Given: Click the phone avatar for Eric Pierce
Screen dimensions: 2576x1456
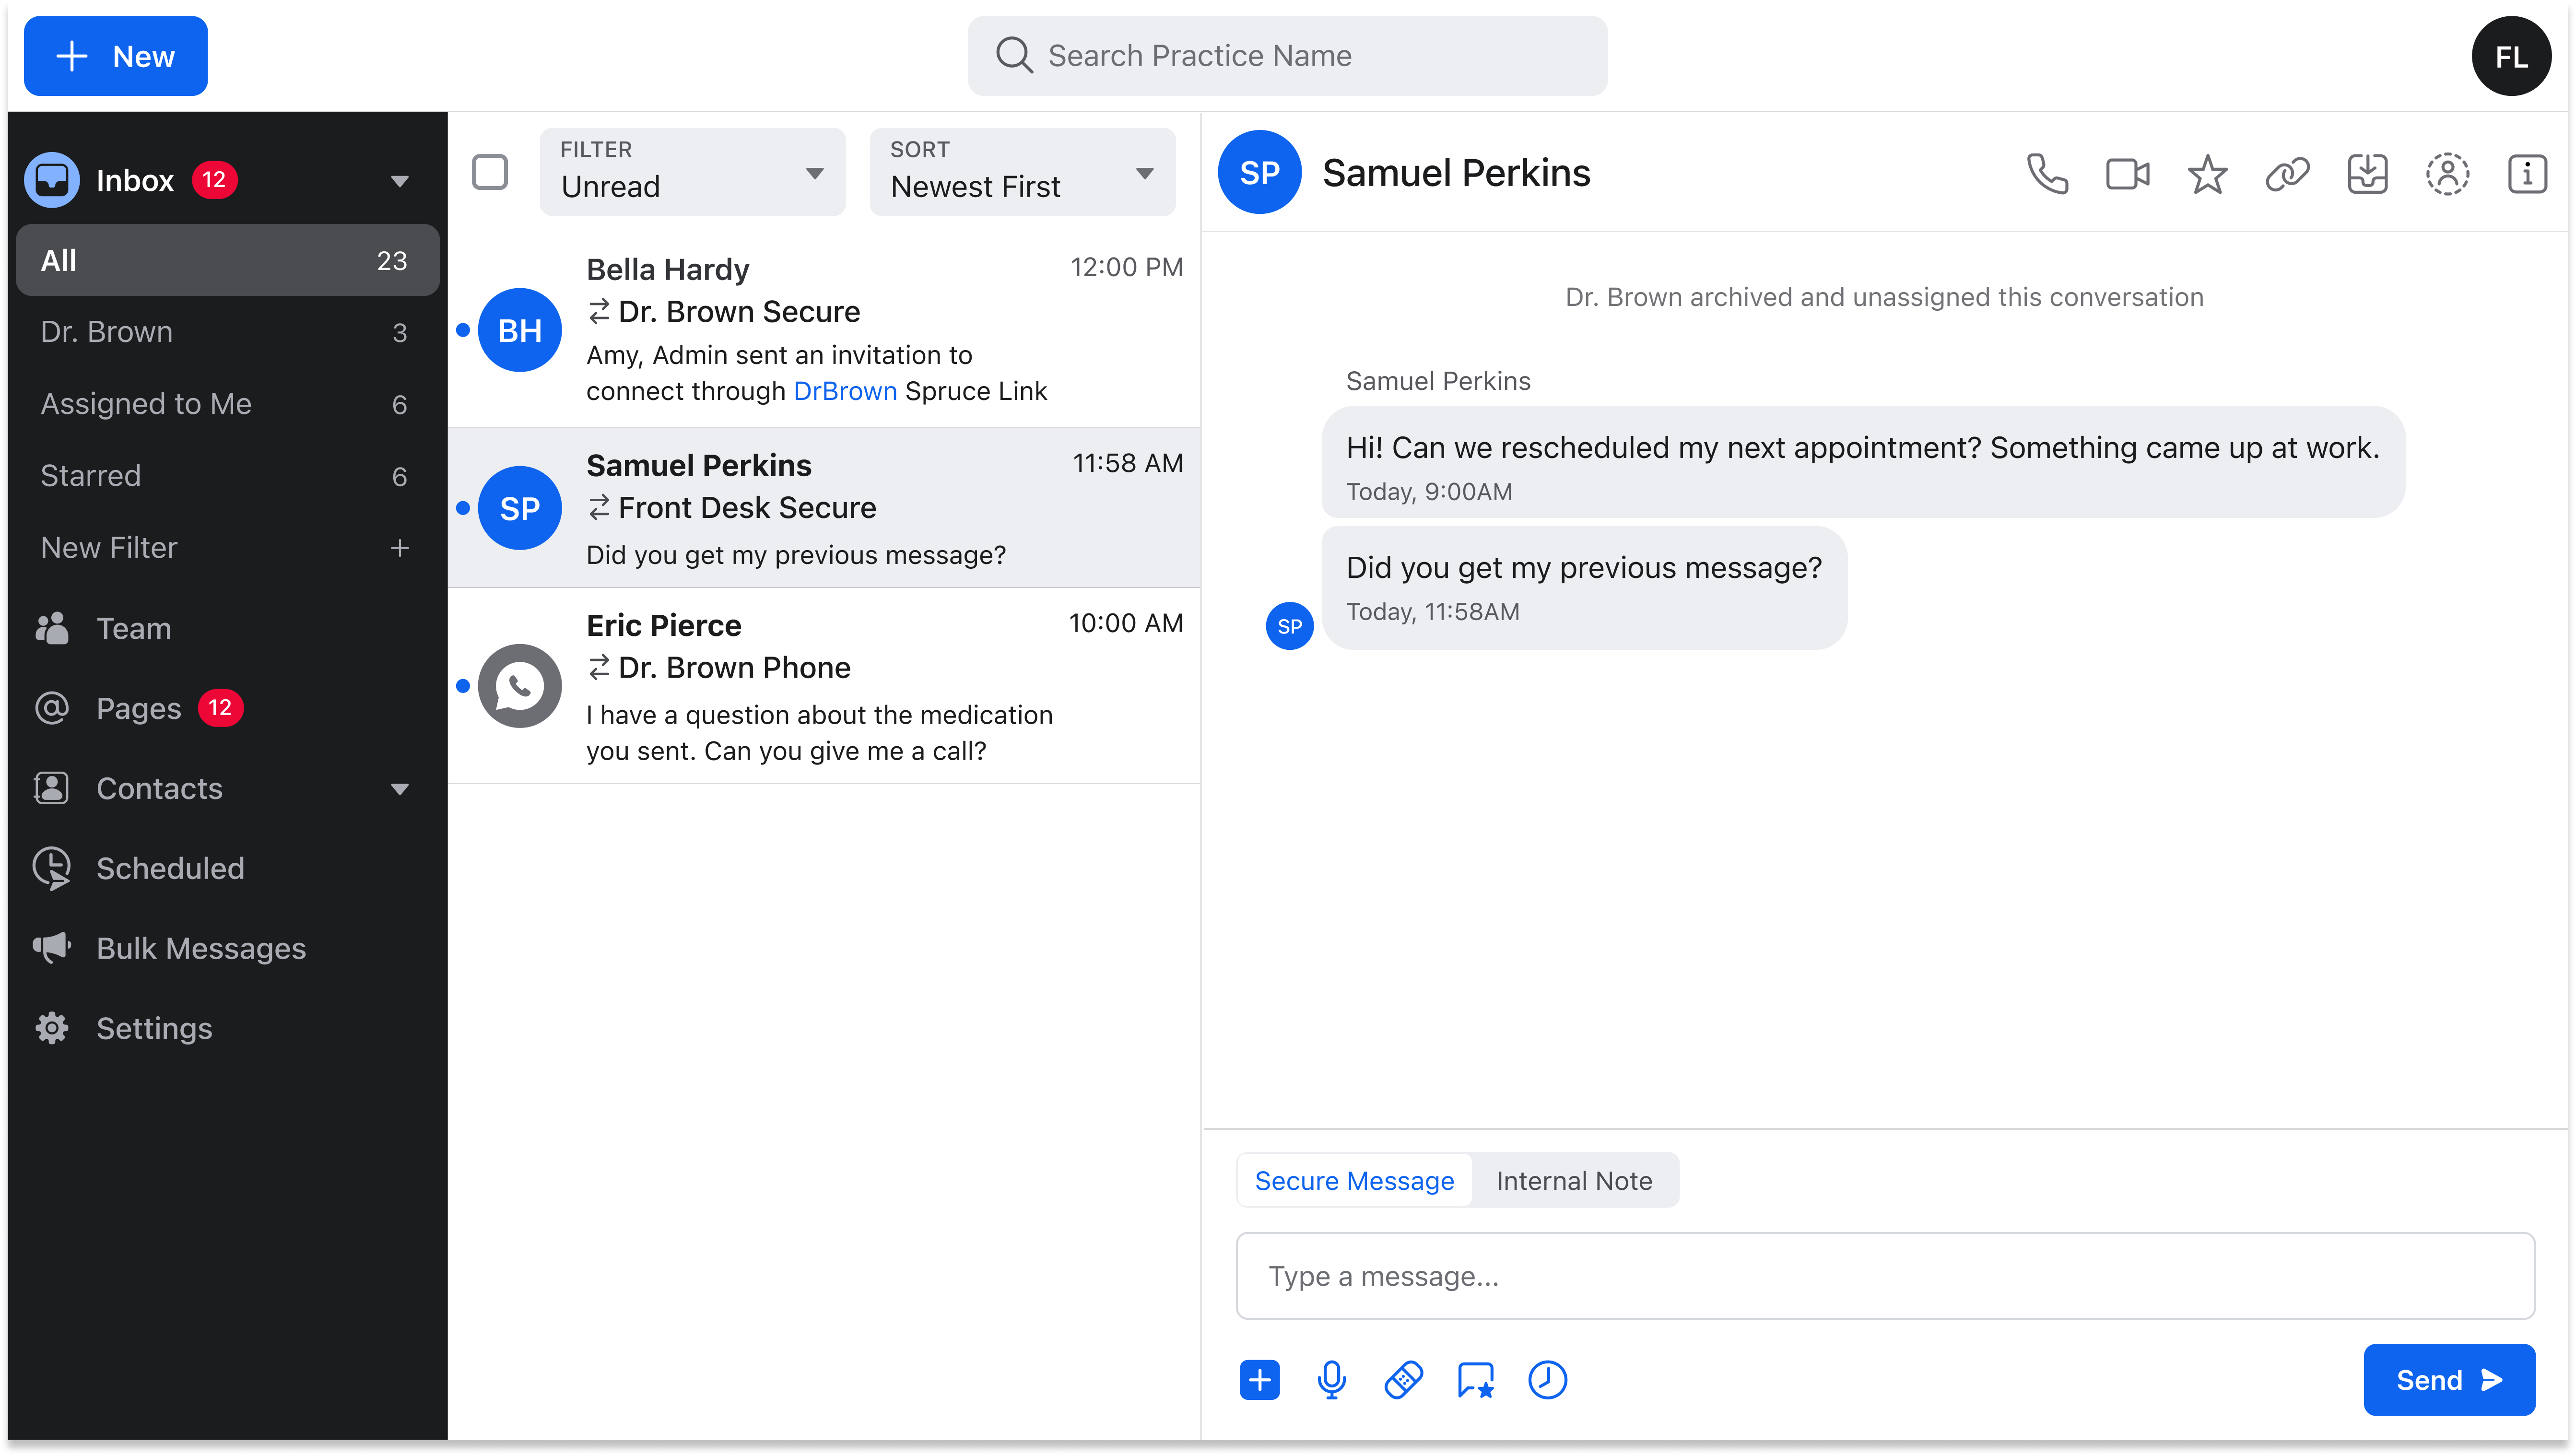Looking at the screenshot, I should click(520, 686).
